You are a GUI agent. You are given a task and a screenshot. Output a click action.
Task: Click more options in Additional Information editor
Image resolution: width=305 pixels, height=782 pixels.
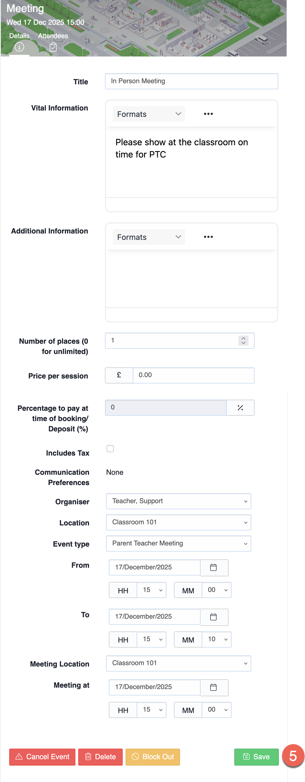(208, 237)
